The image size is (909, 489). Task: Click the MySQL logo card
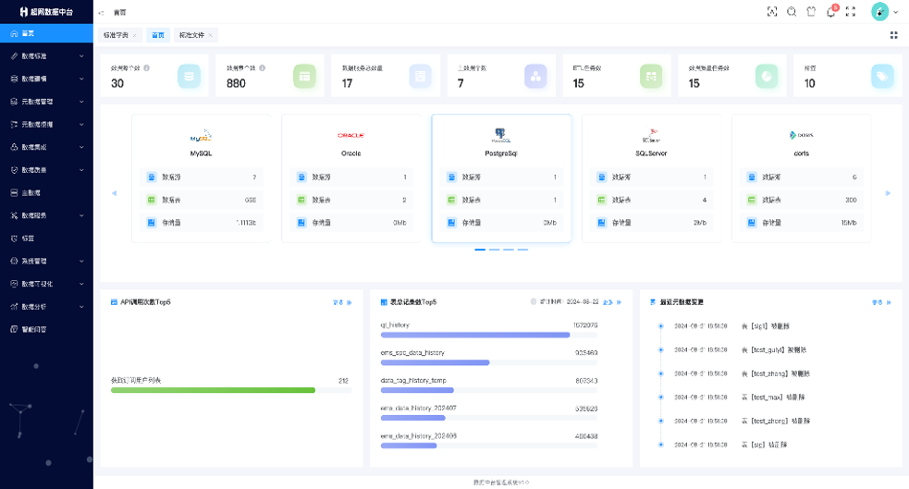201,136
